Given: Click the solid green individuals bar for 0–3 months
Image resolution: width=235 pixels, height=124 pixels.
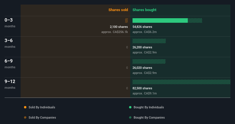Looking at the screenshot, I should 160,20.
